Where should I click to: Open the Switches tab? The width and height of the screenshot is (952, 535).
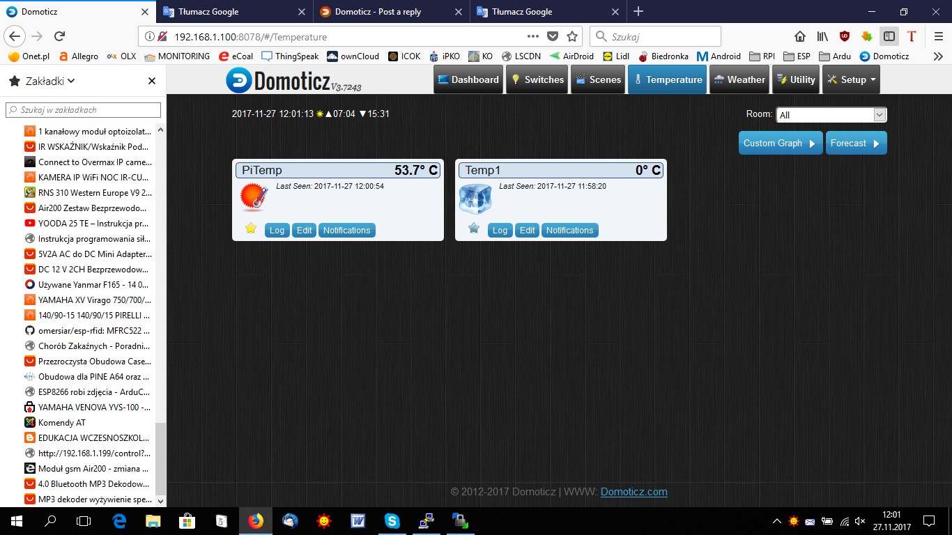pos(536,79)
